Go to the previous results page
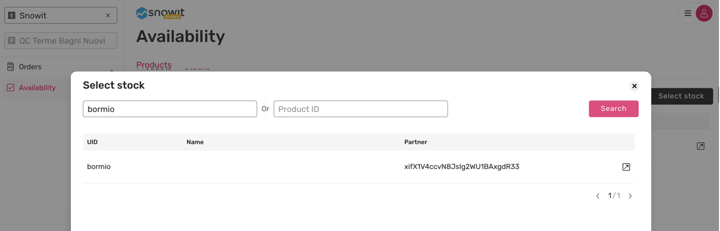The height and width of the screenshot is (231, 720). coord(598,196)
